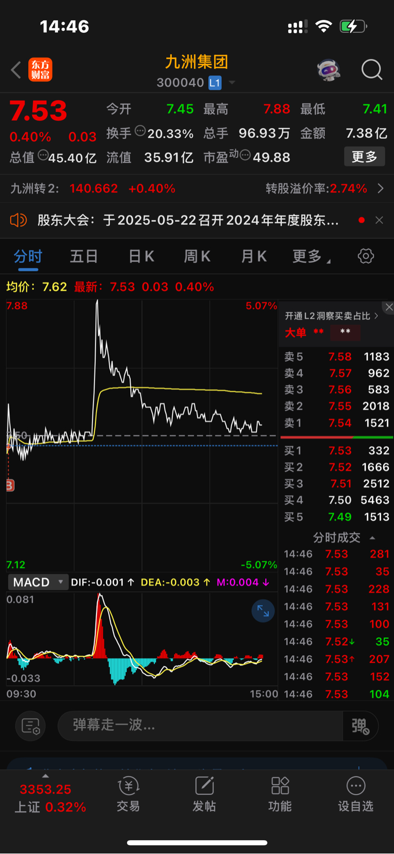
Task: Tap the info icon beside 换手
Action: (x=140, y=131)
